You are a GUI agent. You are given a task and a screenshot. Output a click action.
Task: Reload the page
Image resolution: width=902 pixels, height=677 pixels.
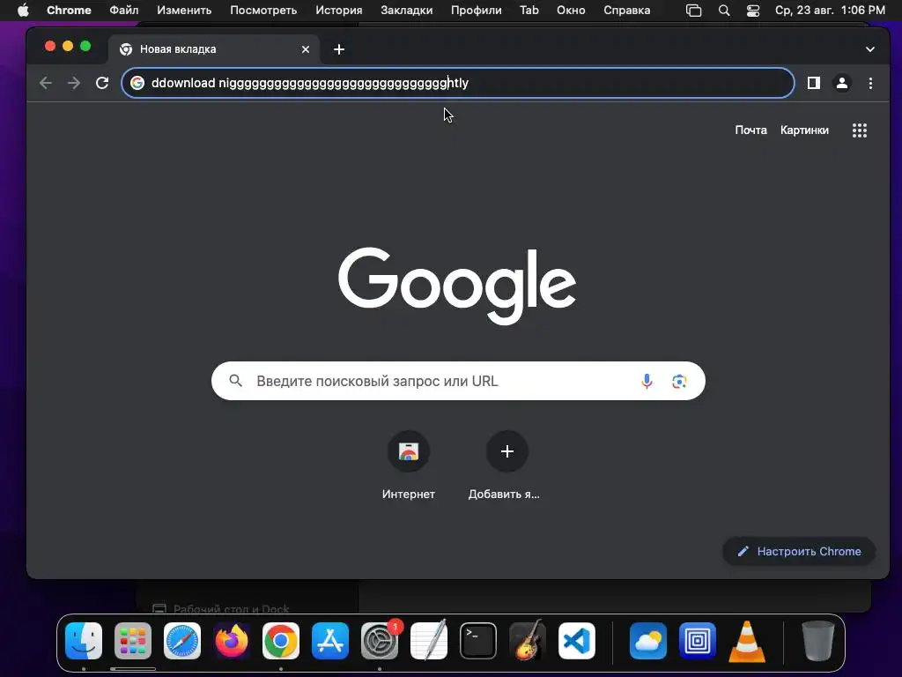[x=102, y=83]
